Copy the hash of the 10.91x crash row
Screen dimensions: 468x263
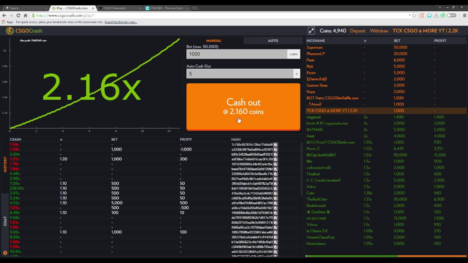point(276,252)
